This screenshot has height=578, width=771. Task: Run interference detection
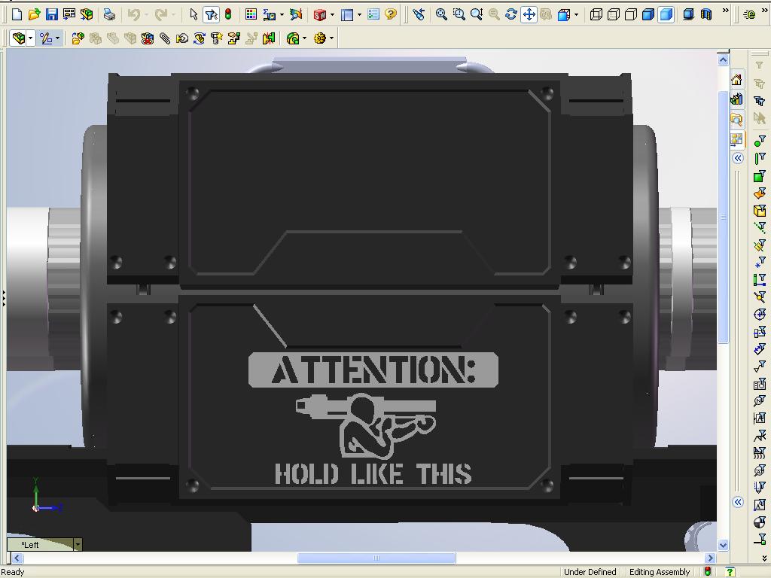269,38
